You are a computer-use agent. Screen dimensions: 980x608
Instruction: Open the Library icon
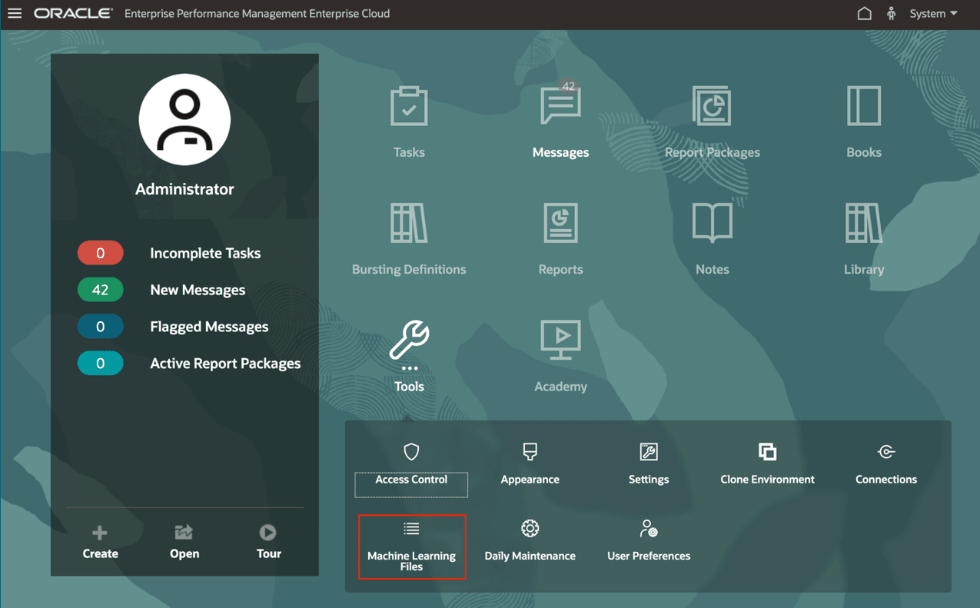click(864, 223)
